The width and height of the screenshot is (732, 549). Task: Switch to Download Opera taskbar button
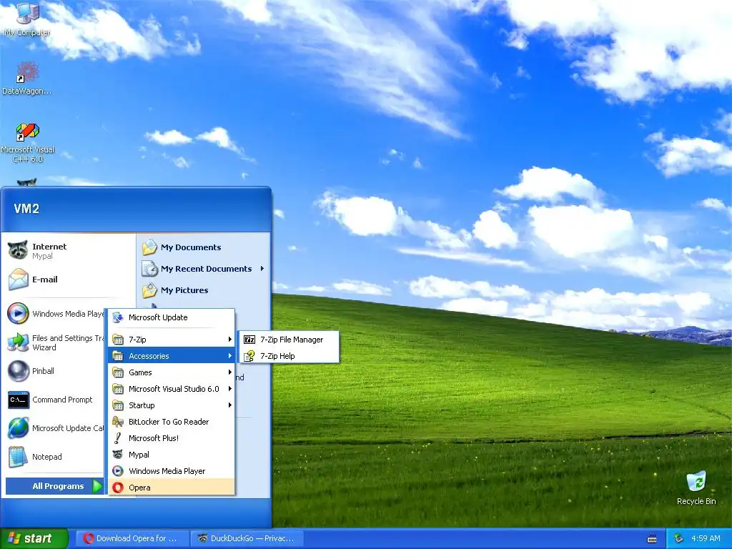pyautogui.click(x=132, y=539)
